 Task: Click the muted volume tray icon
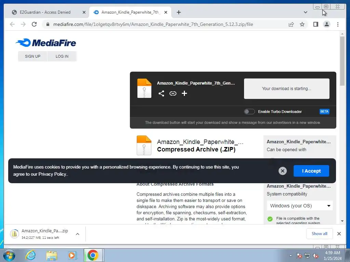pos(315,256)
